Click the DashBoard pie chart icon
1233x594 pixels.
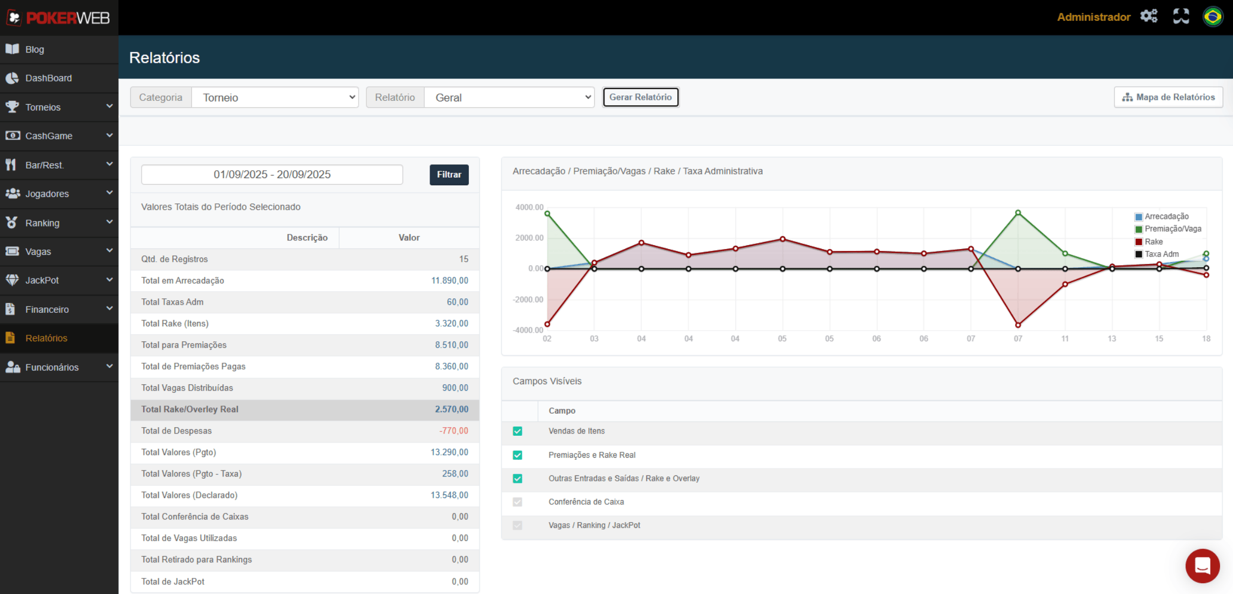[x=12, y=78]
